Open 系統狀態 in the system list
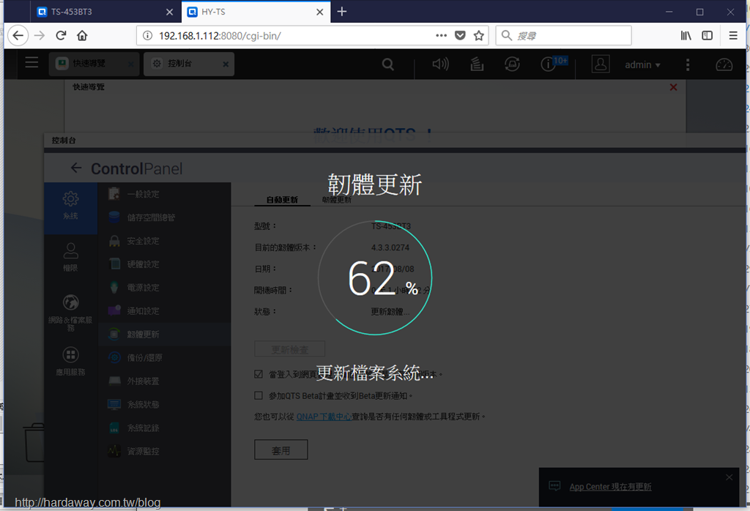Image resolution: width=750 pixels, height=511 pixels. 164,404
